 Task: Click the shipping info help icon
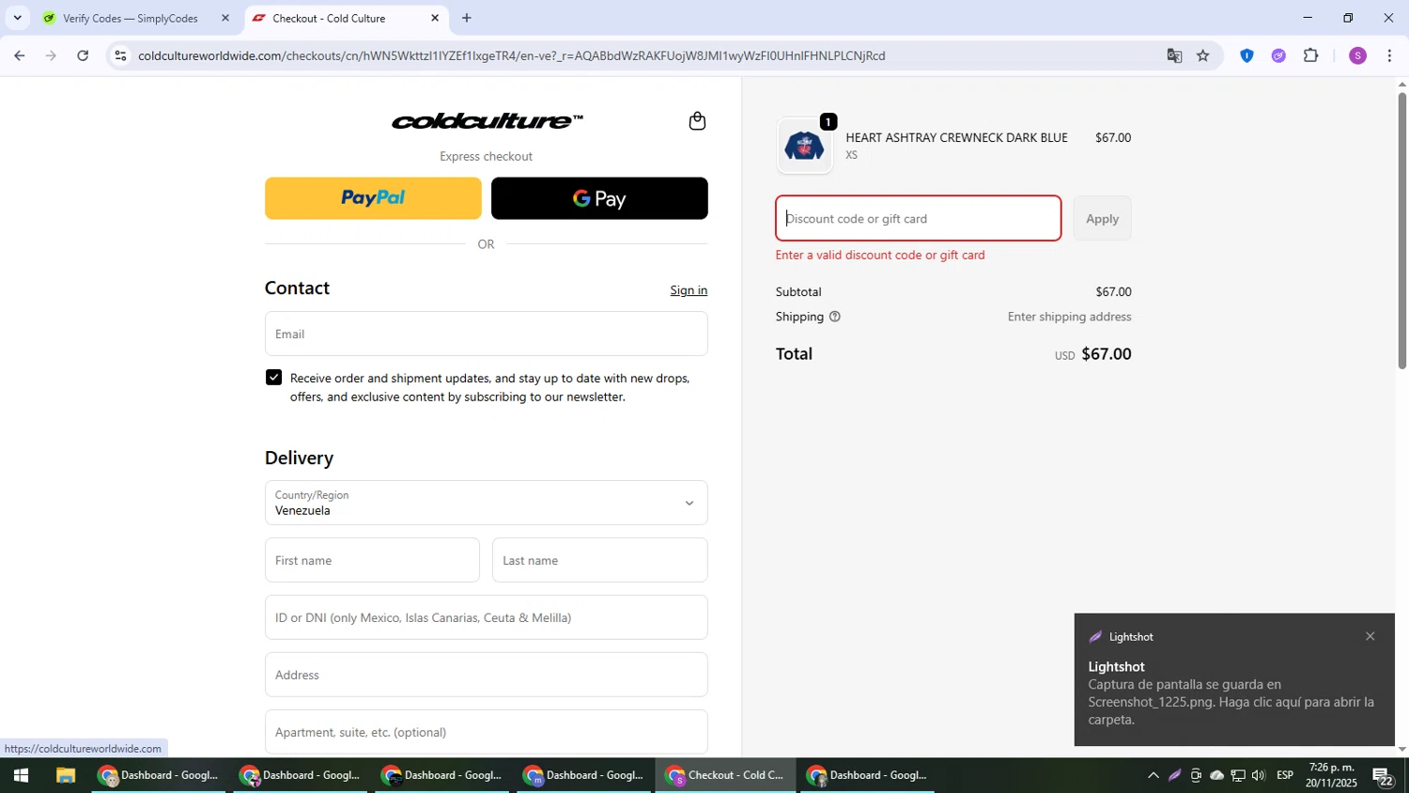click(x=835, y=317)
